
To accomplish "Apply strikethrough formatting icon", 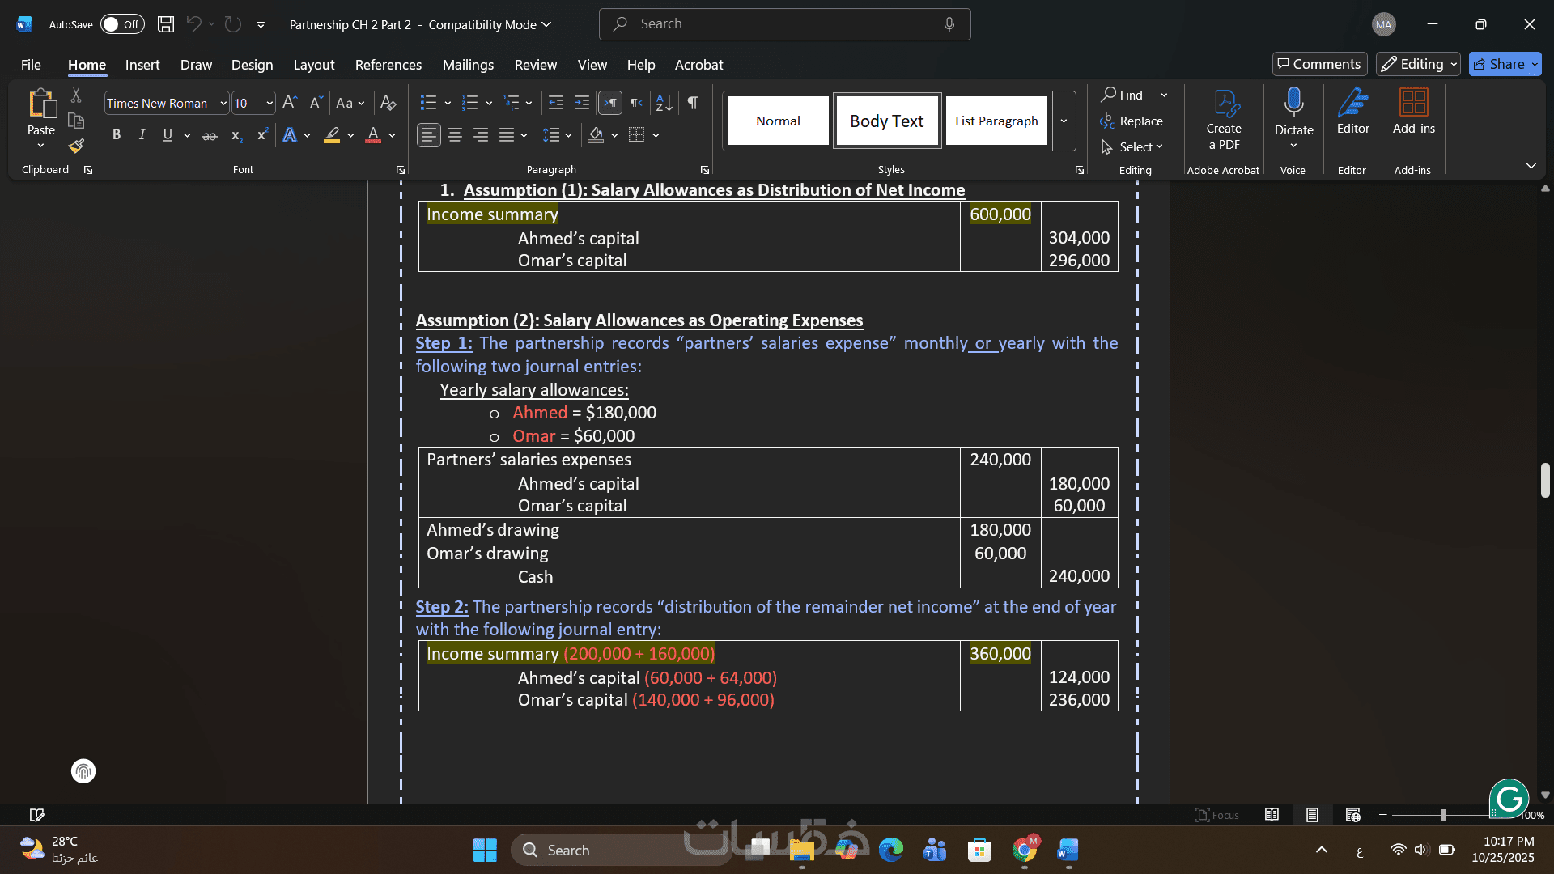I will click(x=209, y=135).
